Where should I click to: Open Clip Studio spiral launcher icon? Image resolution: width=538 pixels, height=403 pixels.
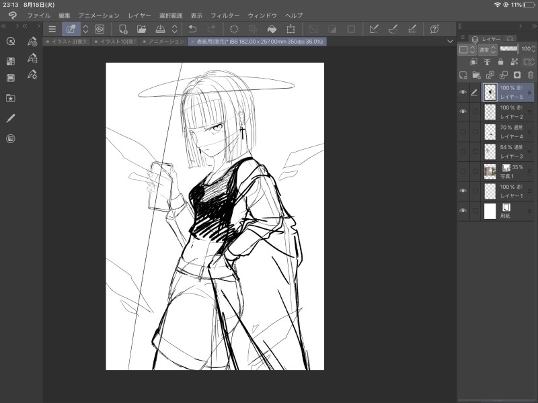[x=100, y=29]
